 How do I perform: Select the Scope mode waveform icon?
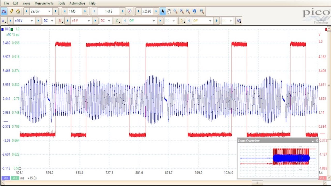pos(4,11)
